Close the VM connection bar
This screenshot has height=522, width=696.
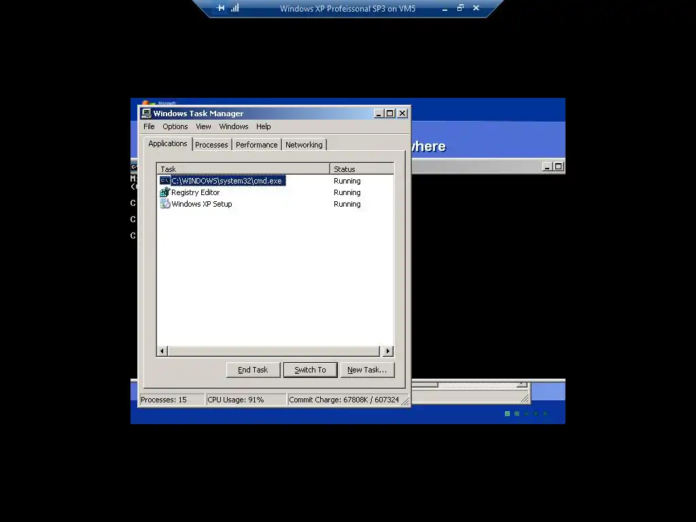(x=476, y=8)
